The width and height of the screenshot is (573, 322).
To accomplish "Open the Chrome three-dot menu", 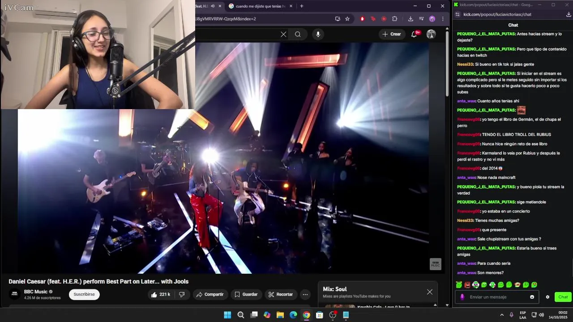I will [443, 19].
